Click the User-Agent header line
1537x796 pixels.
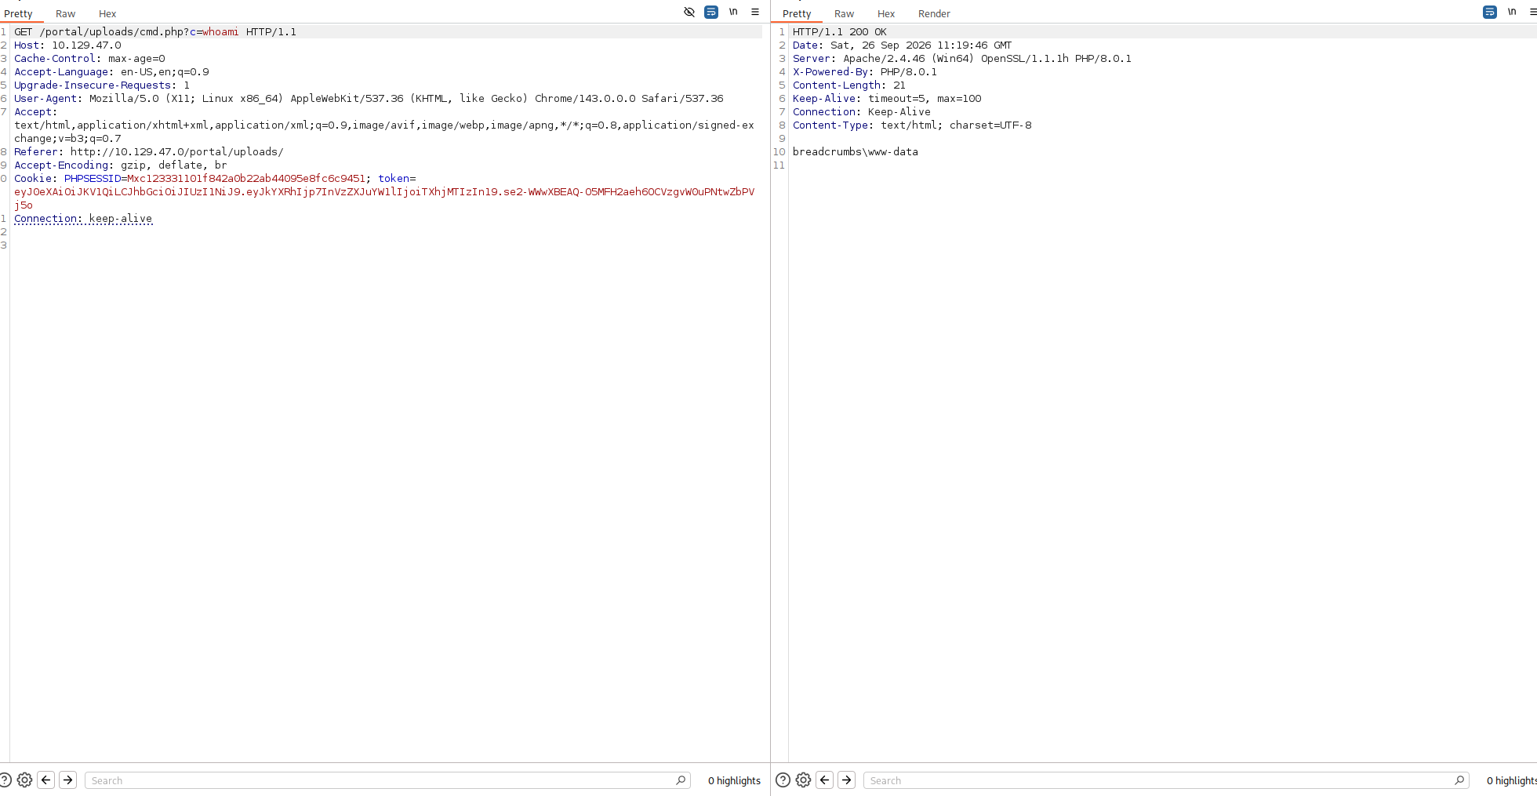click(369, 99)
